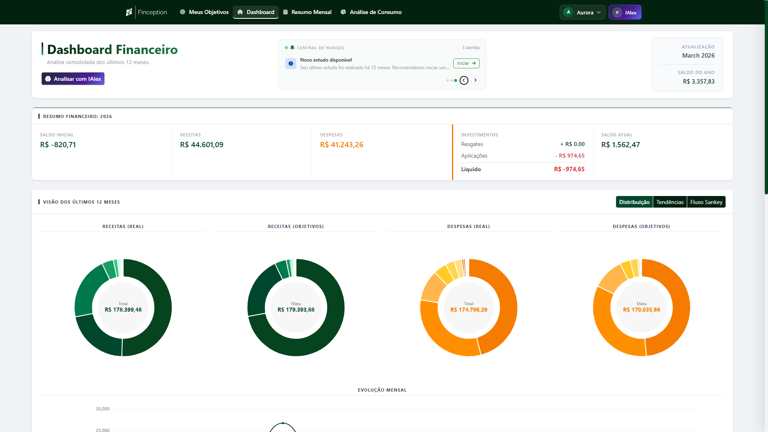Click the Iniciar button on nudge

point(466,63)
